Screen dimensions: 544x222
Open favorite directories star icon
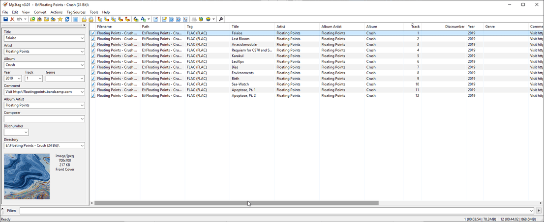point(60,19)
